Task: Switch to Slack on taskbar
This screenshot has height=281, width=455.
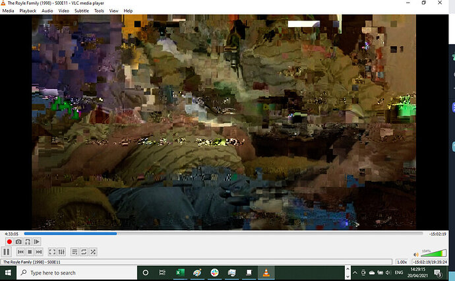Action: pos(214,272)
